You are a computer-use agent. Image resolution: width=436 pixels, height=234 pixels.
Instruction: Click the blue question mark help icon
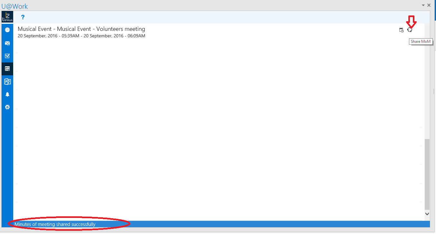click(x=23, y=17)
